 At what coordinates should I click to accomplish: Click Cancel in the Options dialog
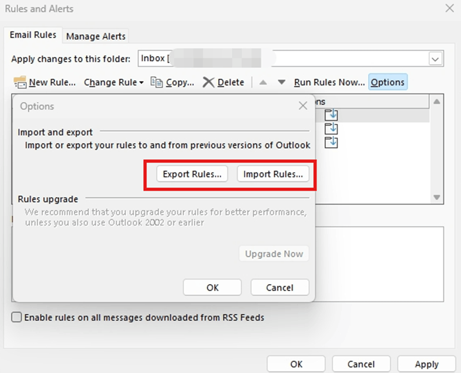(279, 287)
